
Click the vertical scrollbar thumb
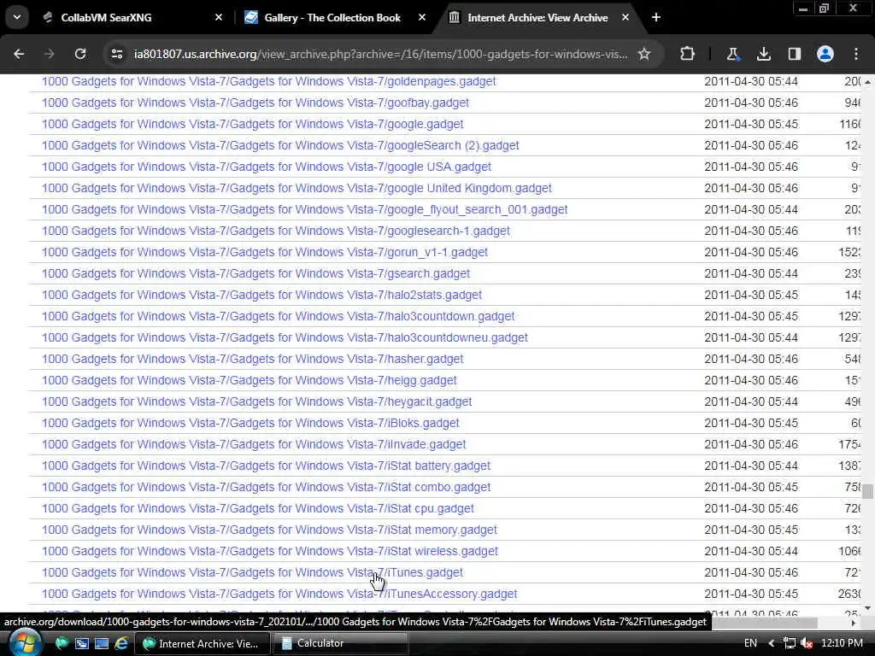coord(867,491)
